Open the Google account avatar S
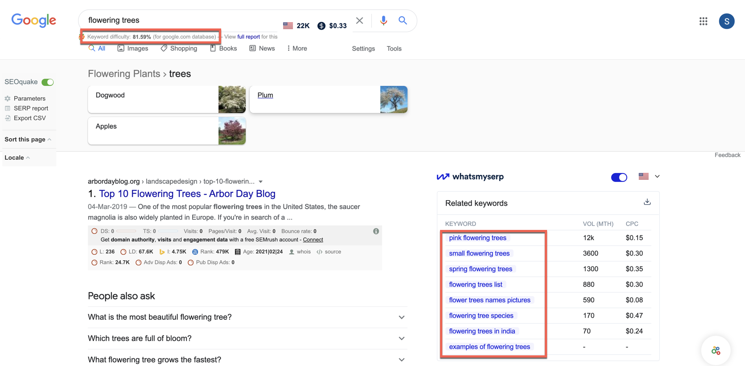 [x=726, y=21]
